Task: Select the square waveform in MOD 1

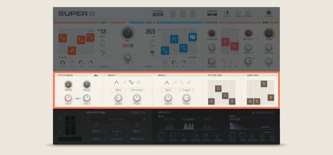Action: [x=131, y=82]
